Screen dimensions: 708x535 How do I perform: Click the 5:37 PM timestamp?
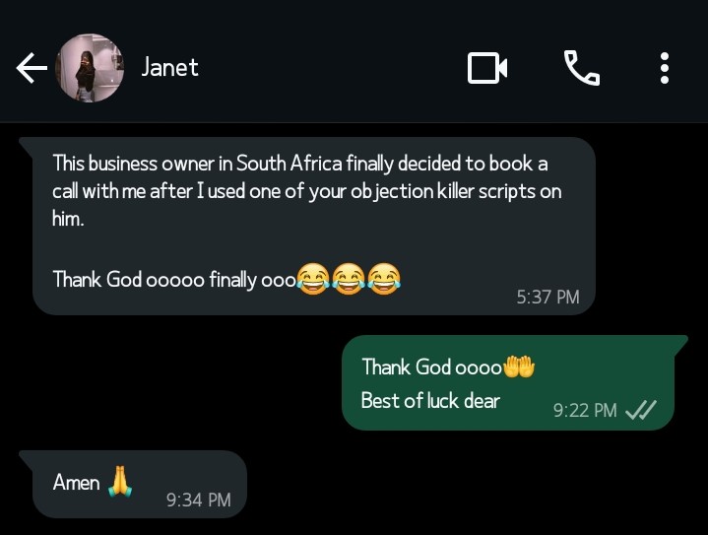click(547, 297)
